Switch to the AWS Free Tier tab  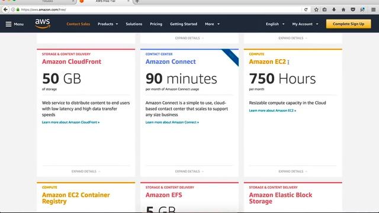tap(105, 1)
